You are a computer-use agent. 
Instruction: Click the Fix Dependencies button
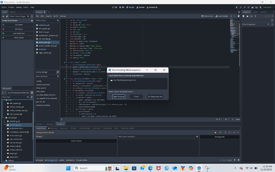pyautogui.click(x=155, y=97)
